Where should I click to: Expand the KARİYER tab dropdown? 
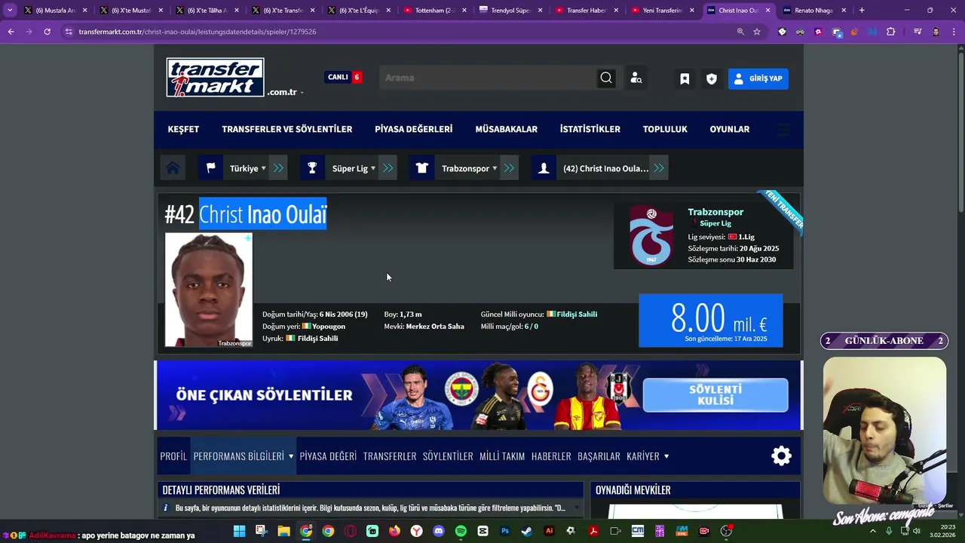click(648, 456)
